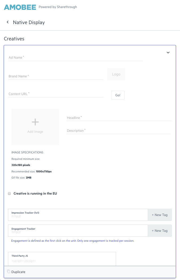Click the Headline input field

click(x=119, y=118)
